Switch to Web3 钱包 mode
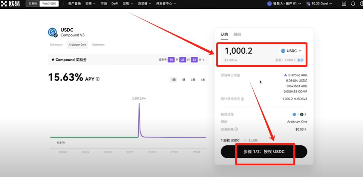This screenshot has height=177, width=363. [x=49, y=4]
